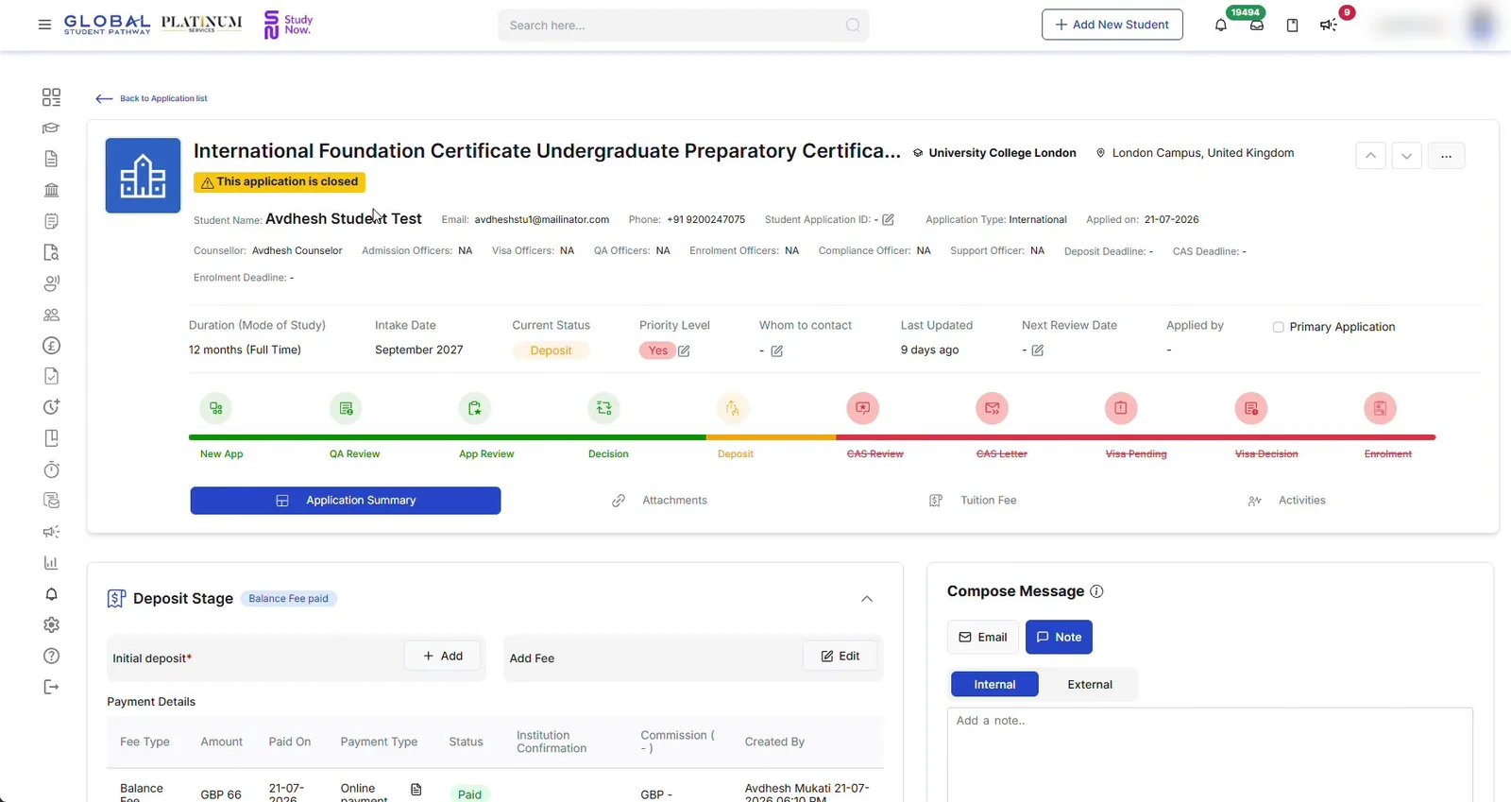Select the Internal note toggle

[994, 684]
